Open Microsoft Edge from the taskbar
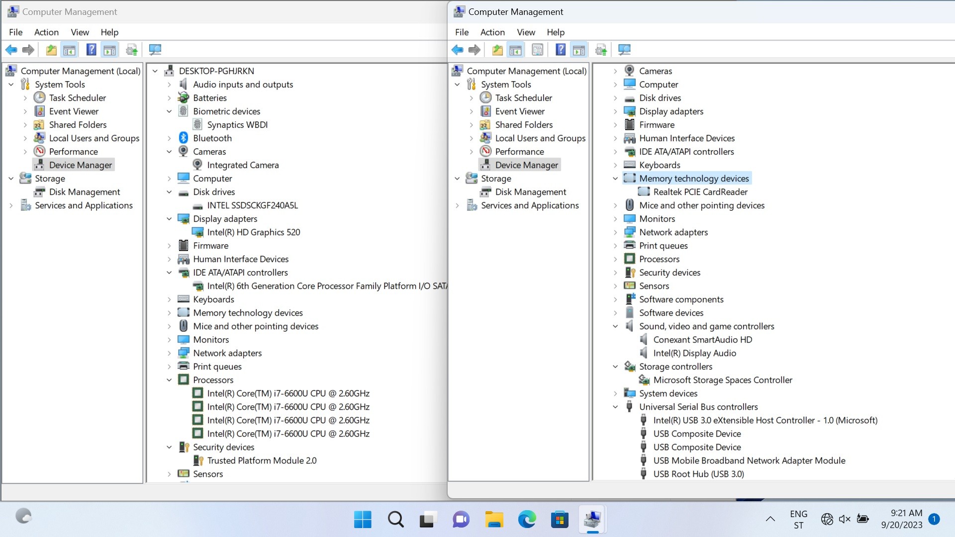This screenshot has height=537, width=955. (x=527, y=520)
